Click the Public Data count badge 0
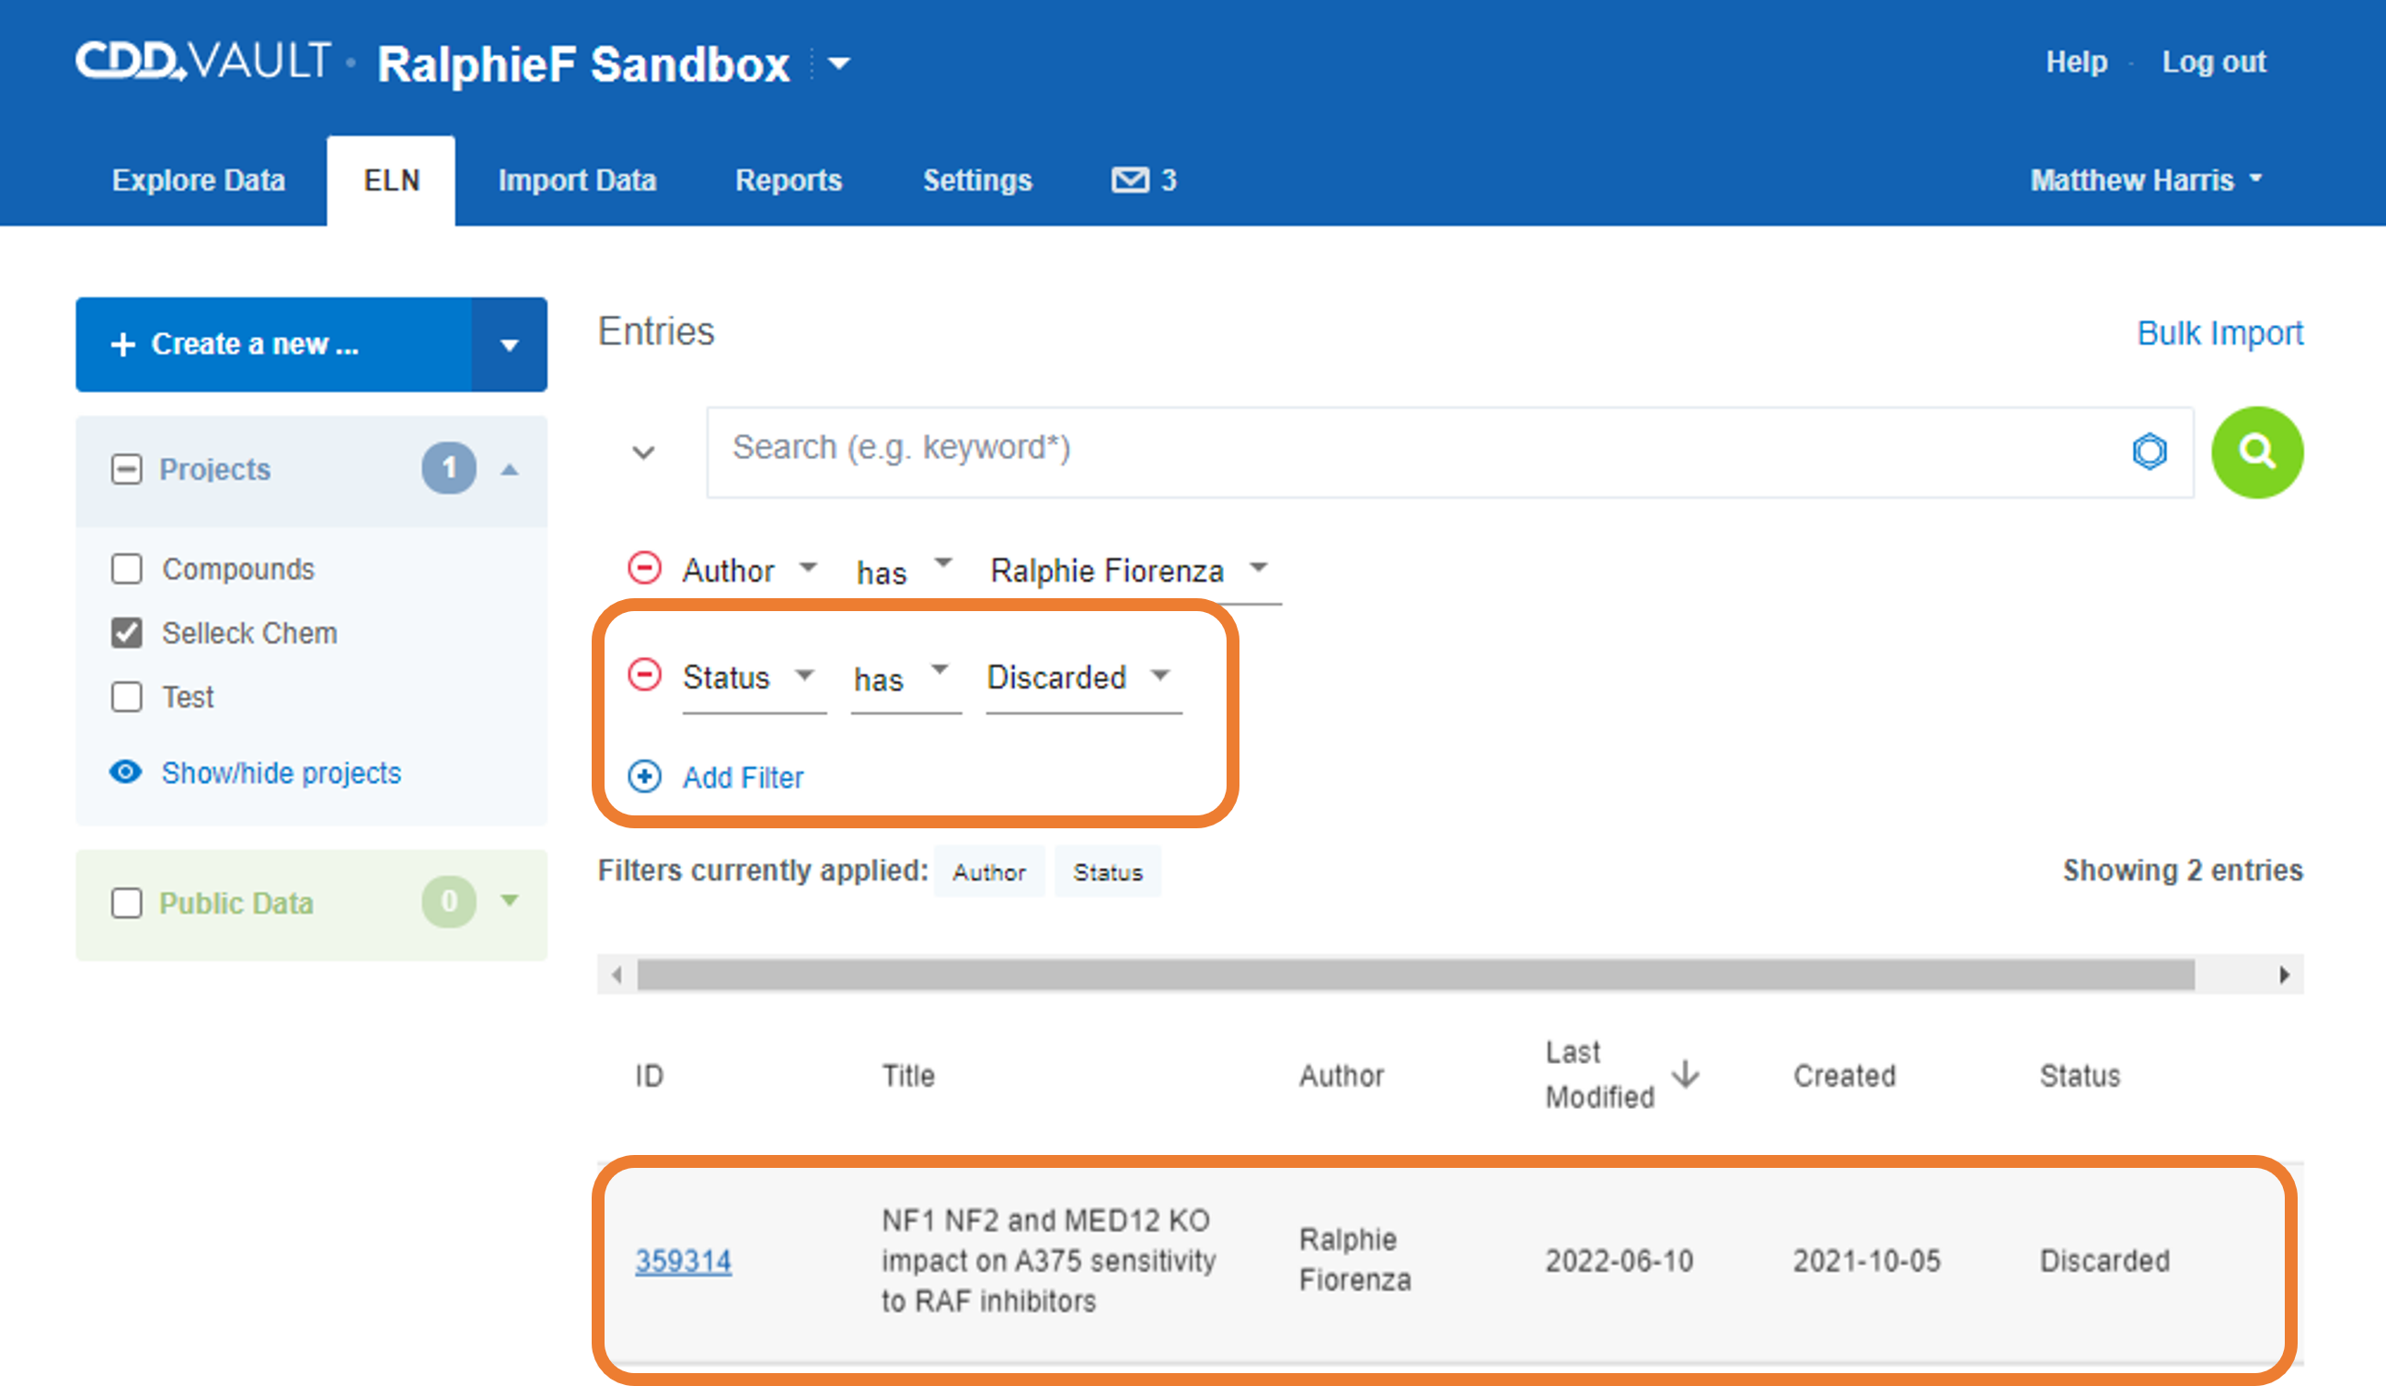The image size is (2386, 1386). click(x=448, y=901)
